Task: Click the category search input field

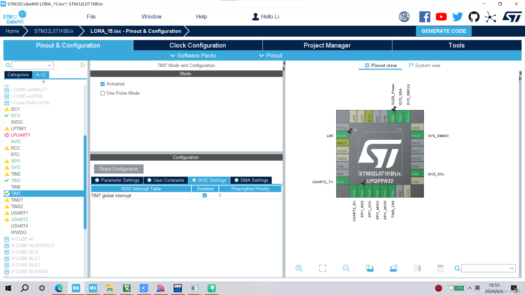Action: (x=29, y=65)
